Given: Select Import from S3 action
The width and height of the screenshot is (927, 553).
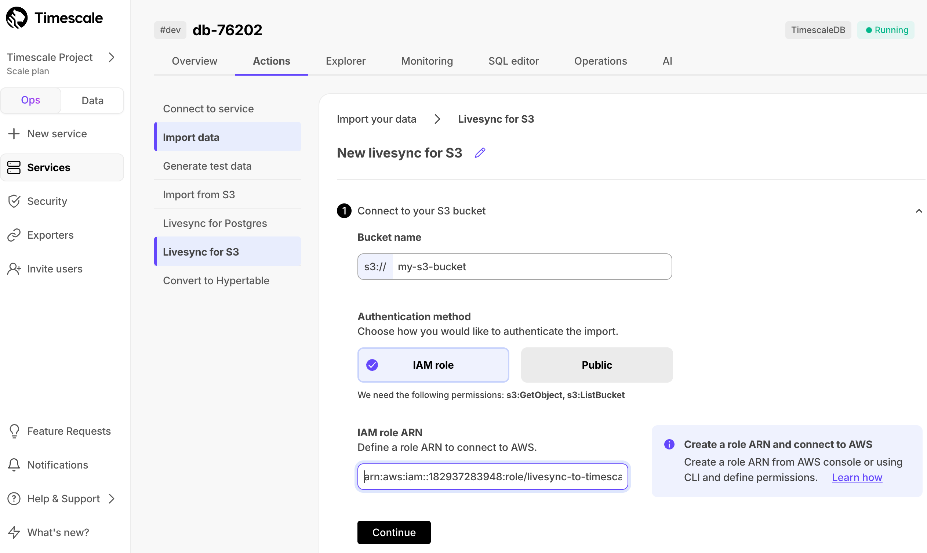Looking at the screenshot, I should click(x=228, y=195).
